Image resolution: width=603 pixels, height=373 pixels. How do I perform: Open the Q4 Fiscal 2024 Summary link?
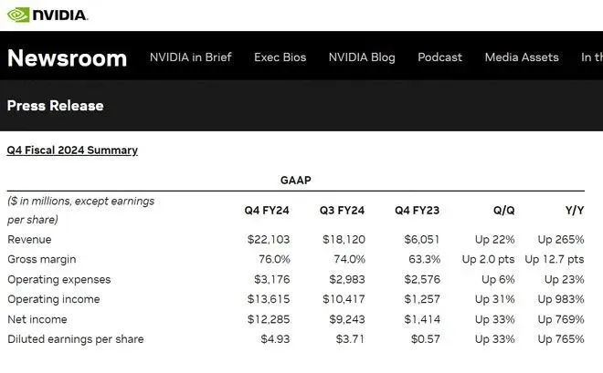pos(72,150)
